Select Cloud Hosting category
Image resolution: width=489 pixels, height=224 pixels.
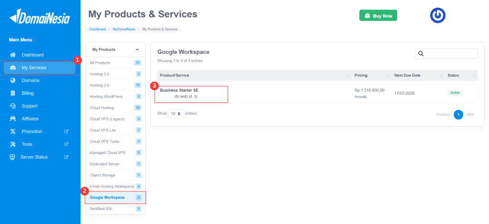tap(116, 108)
